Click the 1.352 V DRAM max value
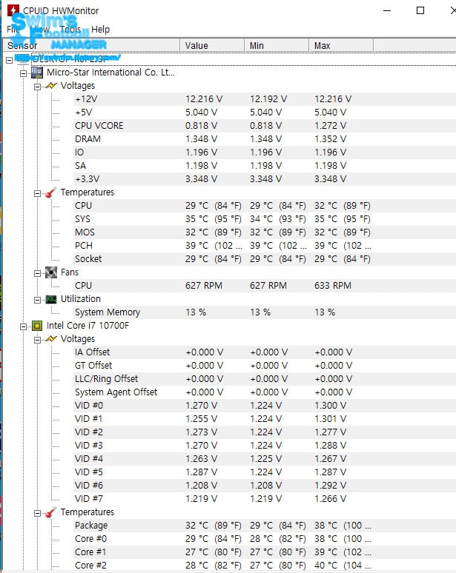456x573 pixels. point(330,139)
